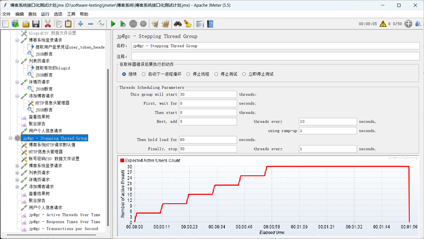
Task: Expand 博客系统登录请求 under Stepping Thread Group
Action: coord(17,166)
